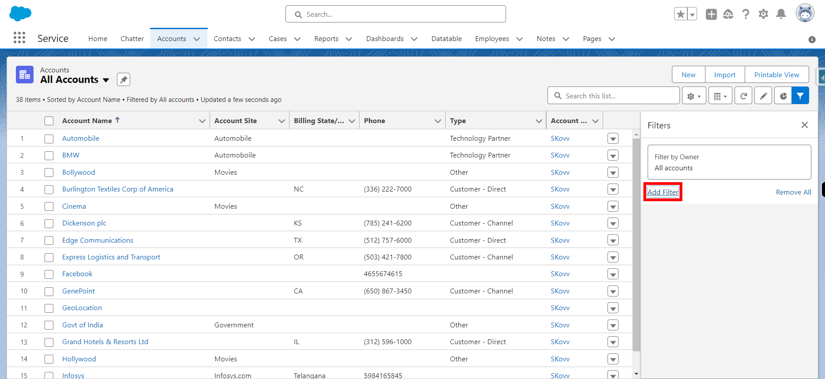Viewport: 825px width, 379px height.
Task: Check the Automobile row checkbox
Action: [49, 139]
